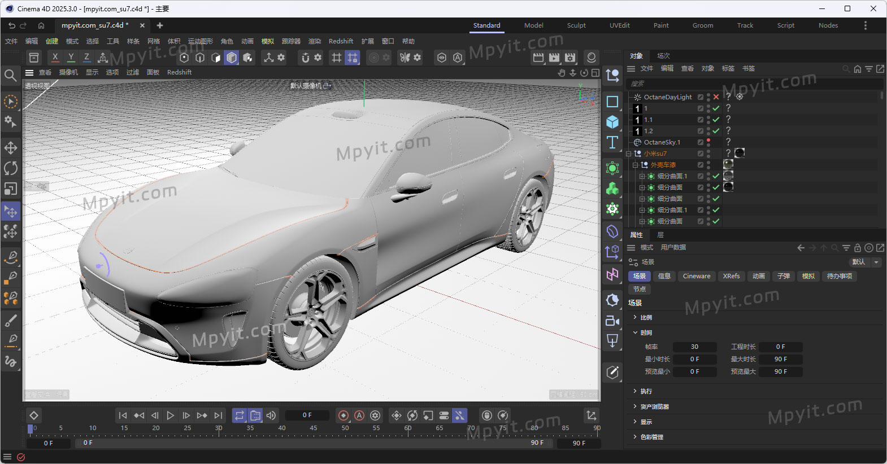
Task: Expand the 比例 section in attributes
Action: pyautogui.click(x=636, y=317)
